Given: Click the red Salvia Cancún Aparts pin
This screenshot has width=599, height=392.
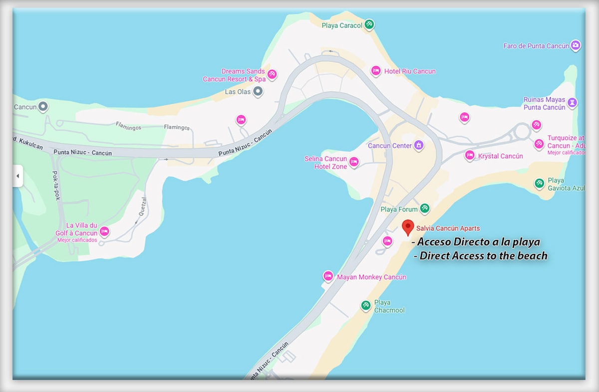Looking at the screenshot, I should tap(408, 227).
